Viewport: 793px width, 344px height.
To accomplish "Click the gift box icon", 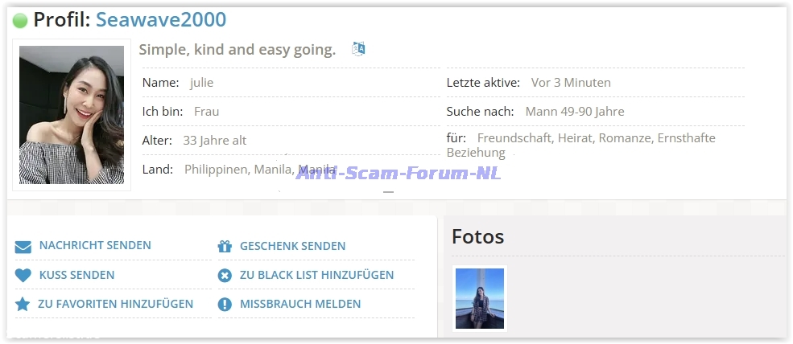I will click(x=225, y=247).
